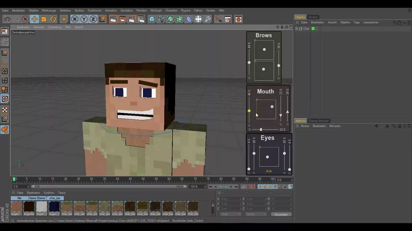
Task: Jump to the end of animation
Action: point(236,187)
